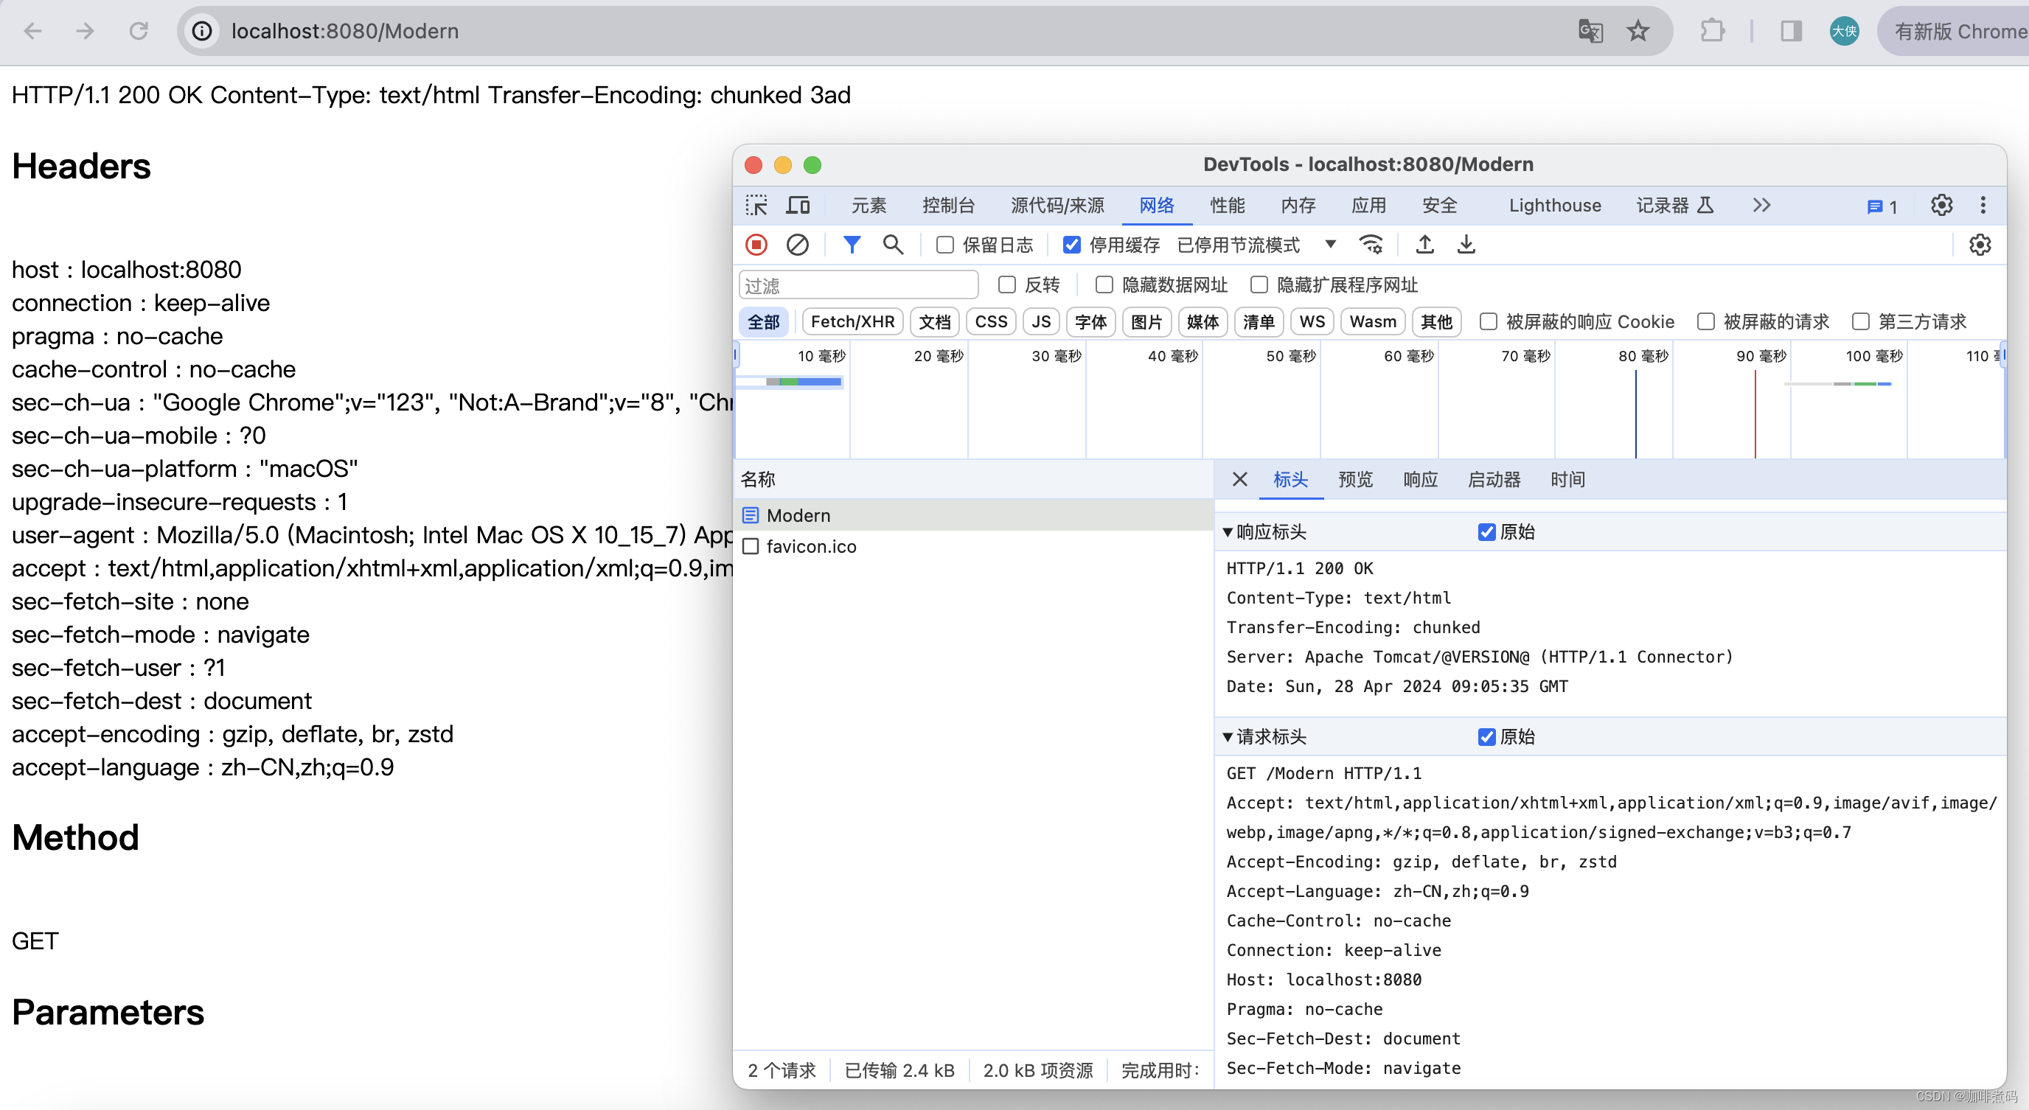Enable the 保留日志 checkbox
This screenshot has height=1110, width=2029.
click(x=944, y=245)
